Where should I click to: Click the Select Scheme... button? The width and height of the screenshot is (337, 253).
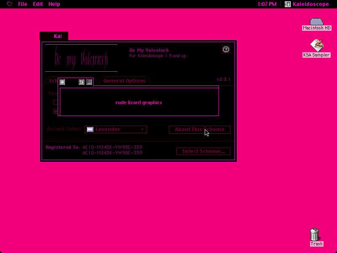(x=203, y=151)
